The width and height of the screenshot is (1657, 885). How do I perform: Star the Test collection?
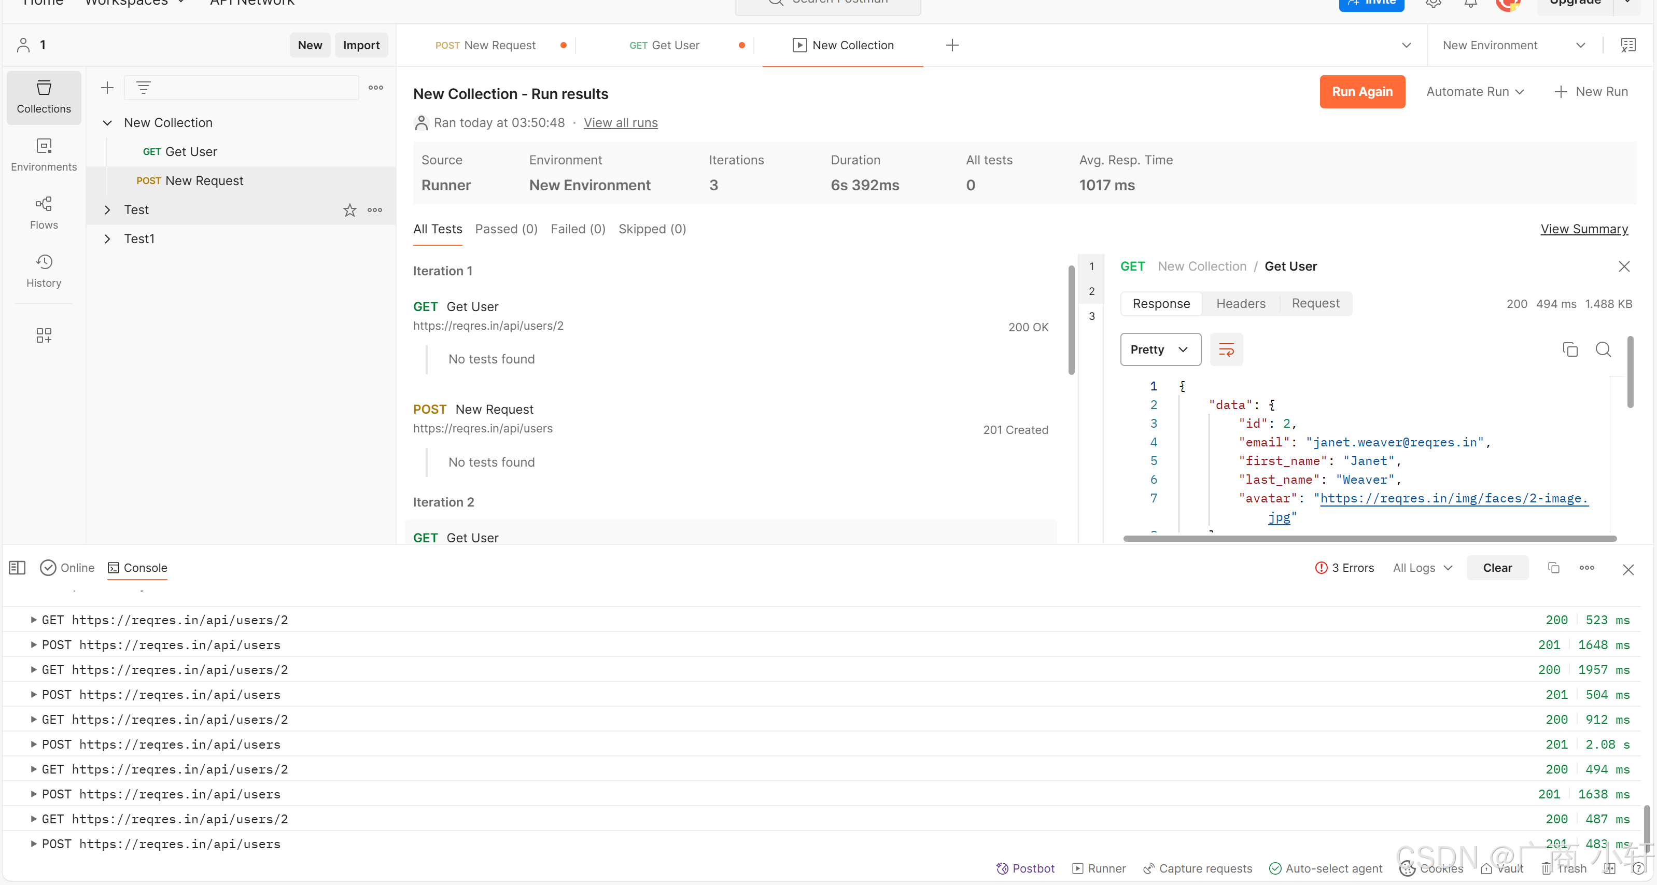tap(349, 210)
